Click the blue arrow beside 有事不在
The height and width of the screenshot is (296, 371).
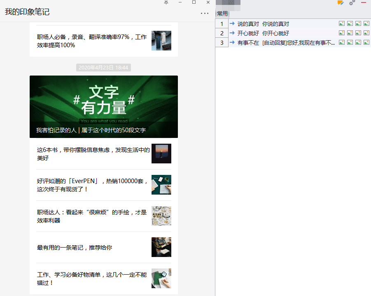point(232,42)
